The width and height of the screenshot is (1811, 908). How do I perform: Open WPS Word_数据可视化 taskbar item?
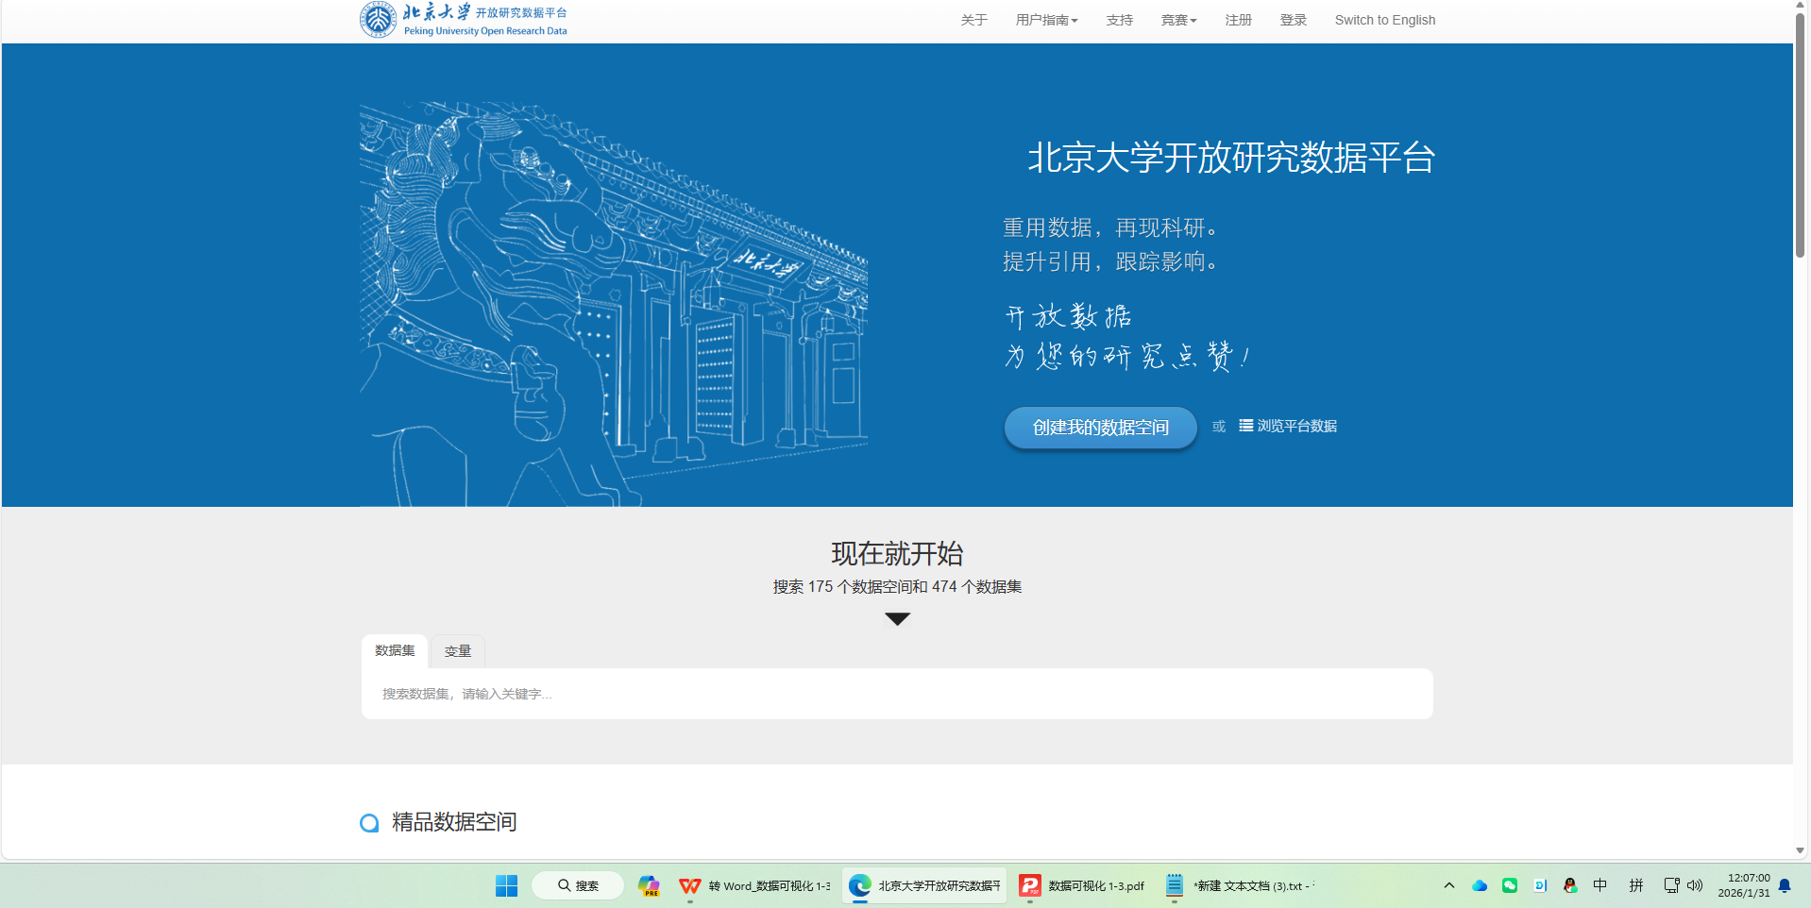coord(755,885)
